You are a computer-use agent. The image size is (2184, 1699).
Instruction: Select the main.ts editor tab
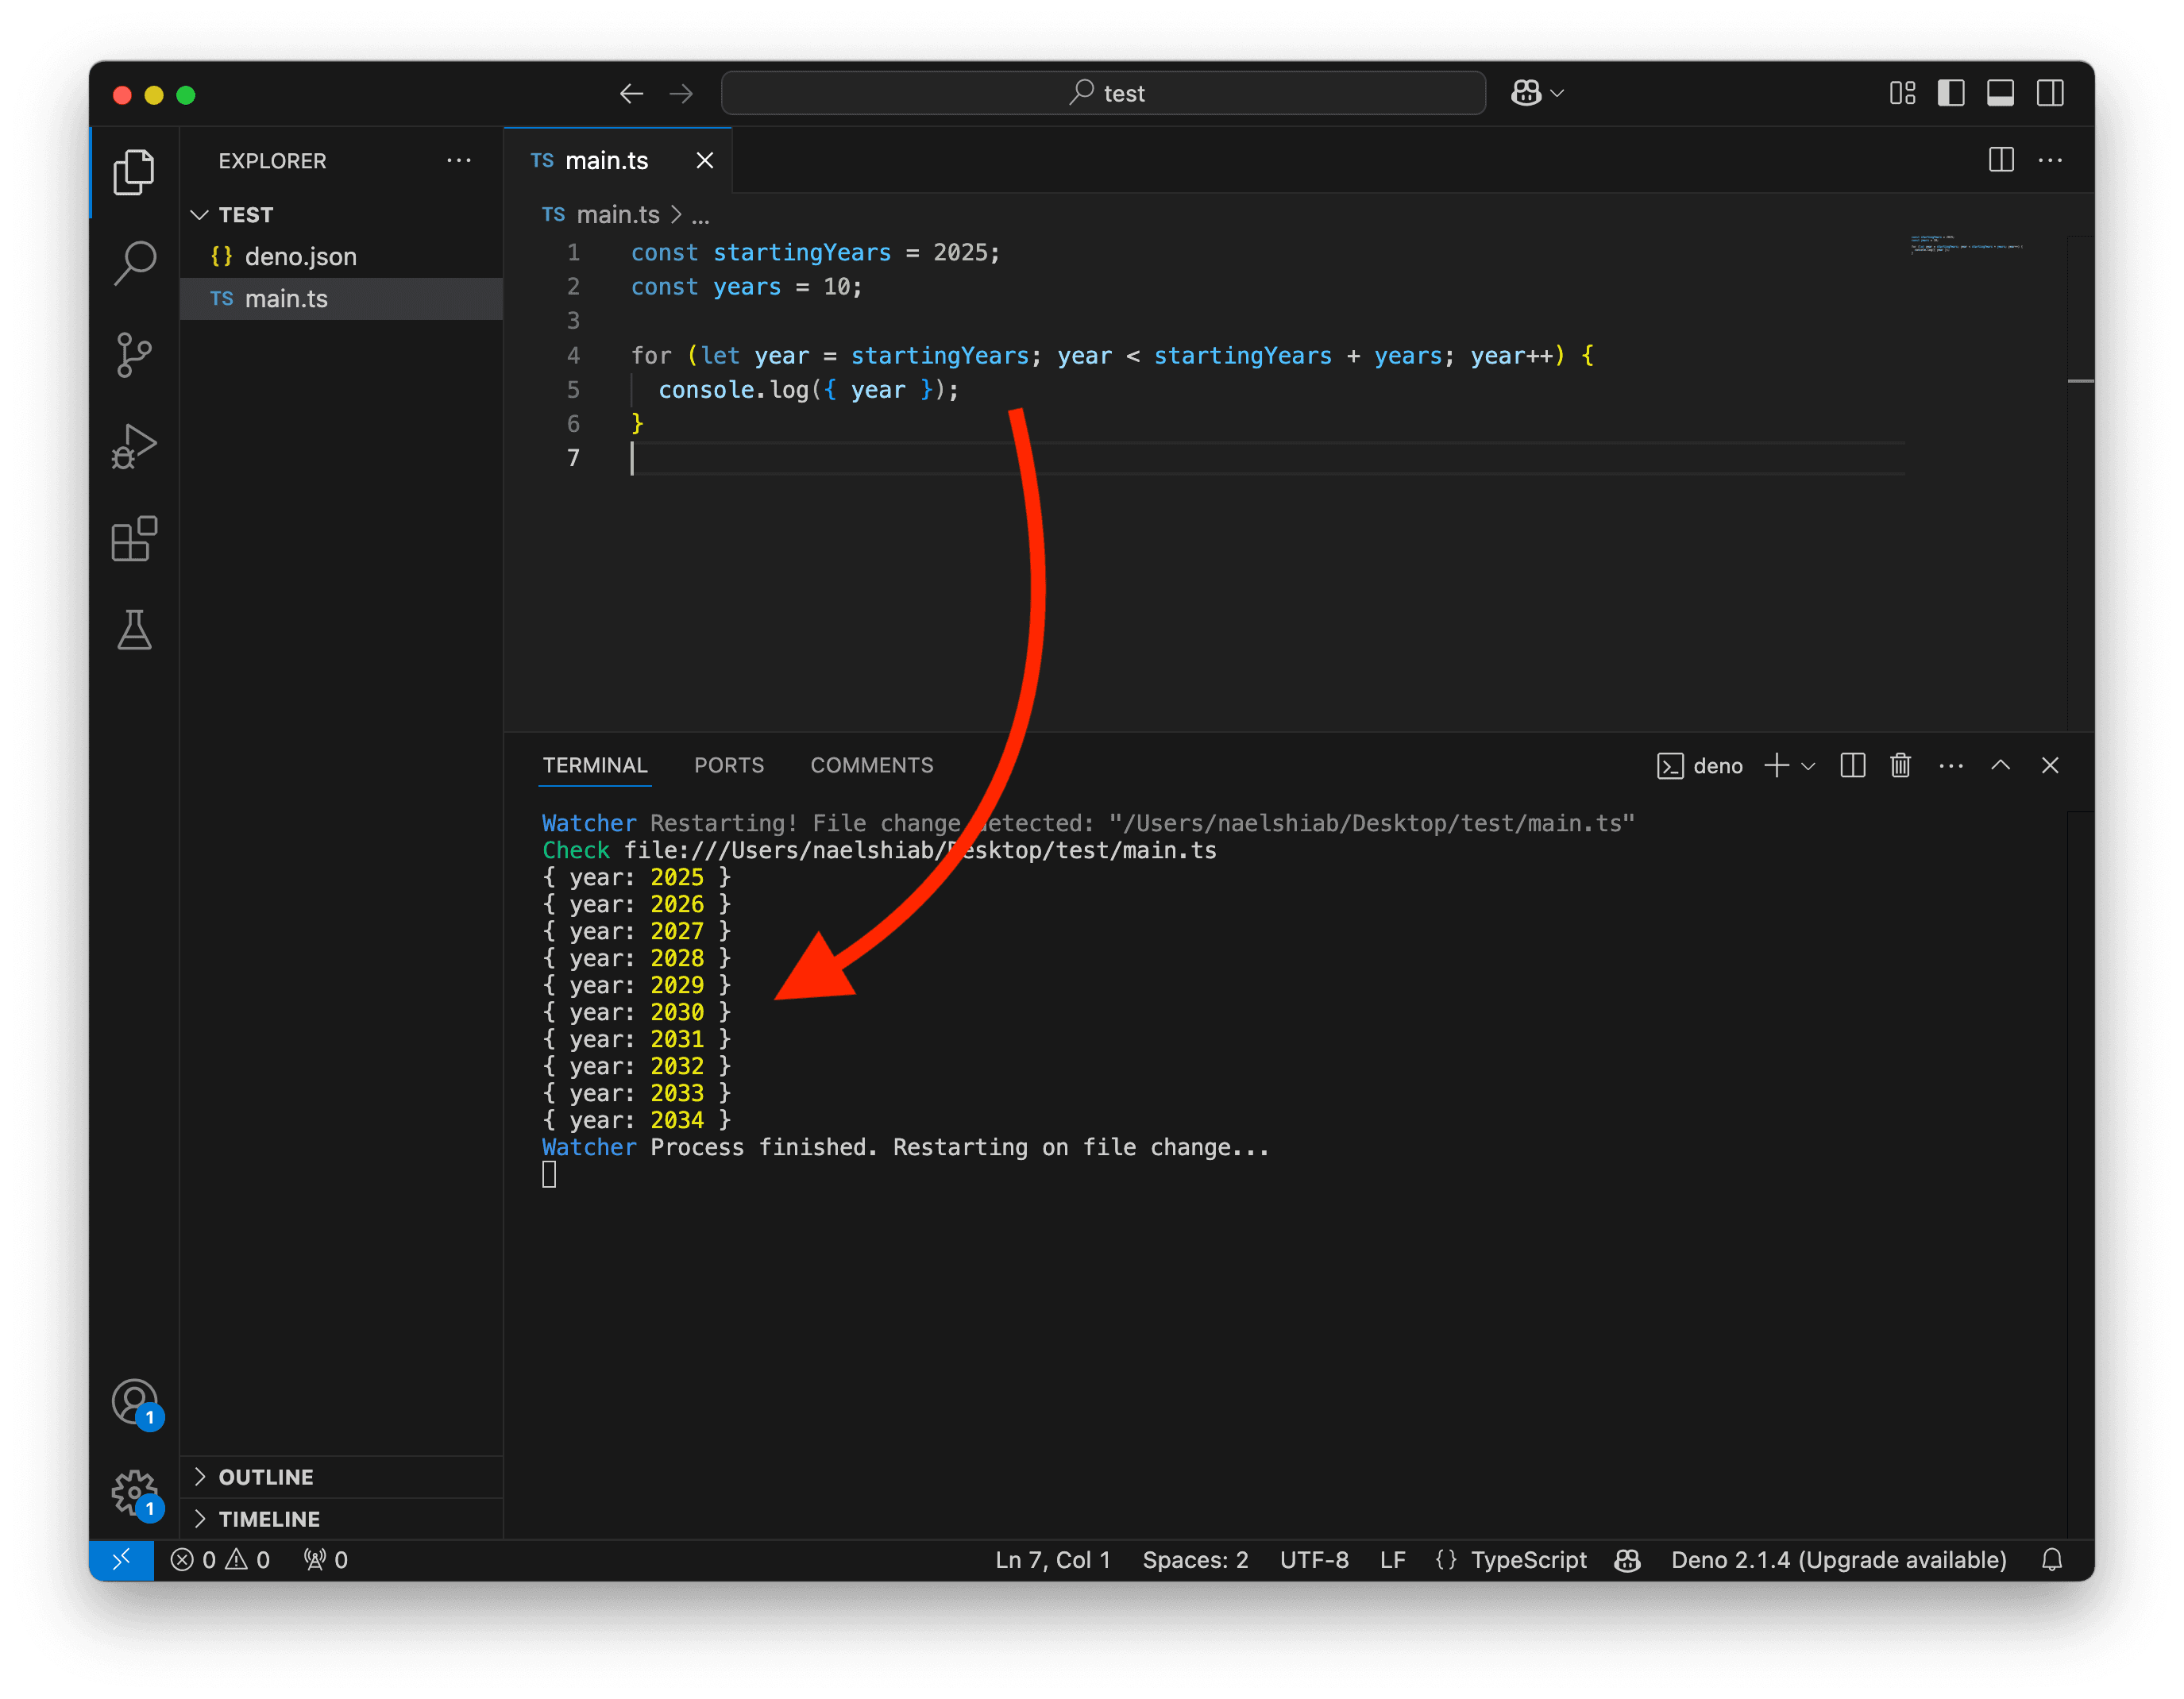click(618, 160)
